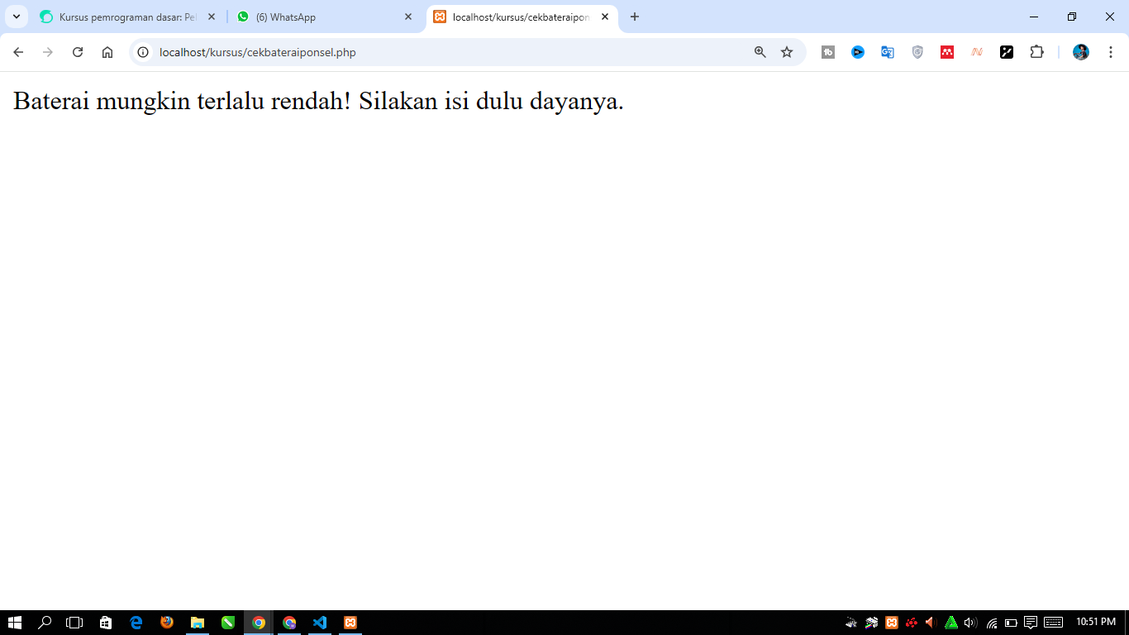Switch to the active Chrome taskbar window

[x=259, y=623]
